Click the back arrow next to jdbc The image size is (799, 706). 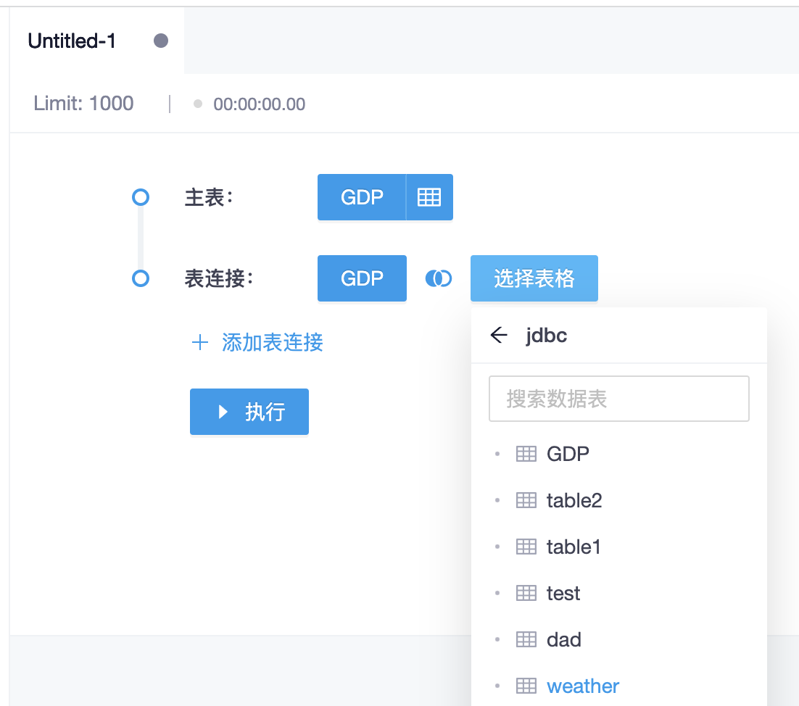(x=498, y=336)
